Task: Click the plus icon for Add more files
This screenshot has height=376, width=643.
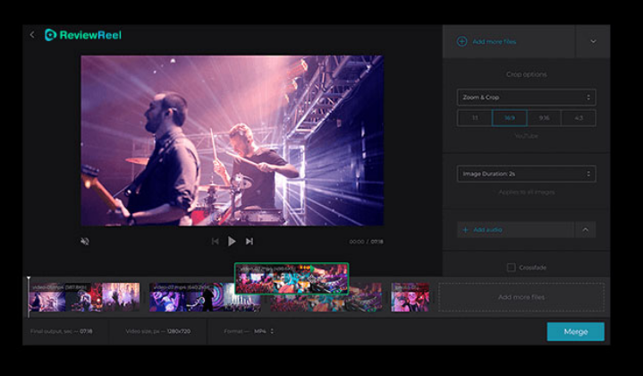Action: pos(462,41)
